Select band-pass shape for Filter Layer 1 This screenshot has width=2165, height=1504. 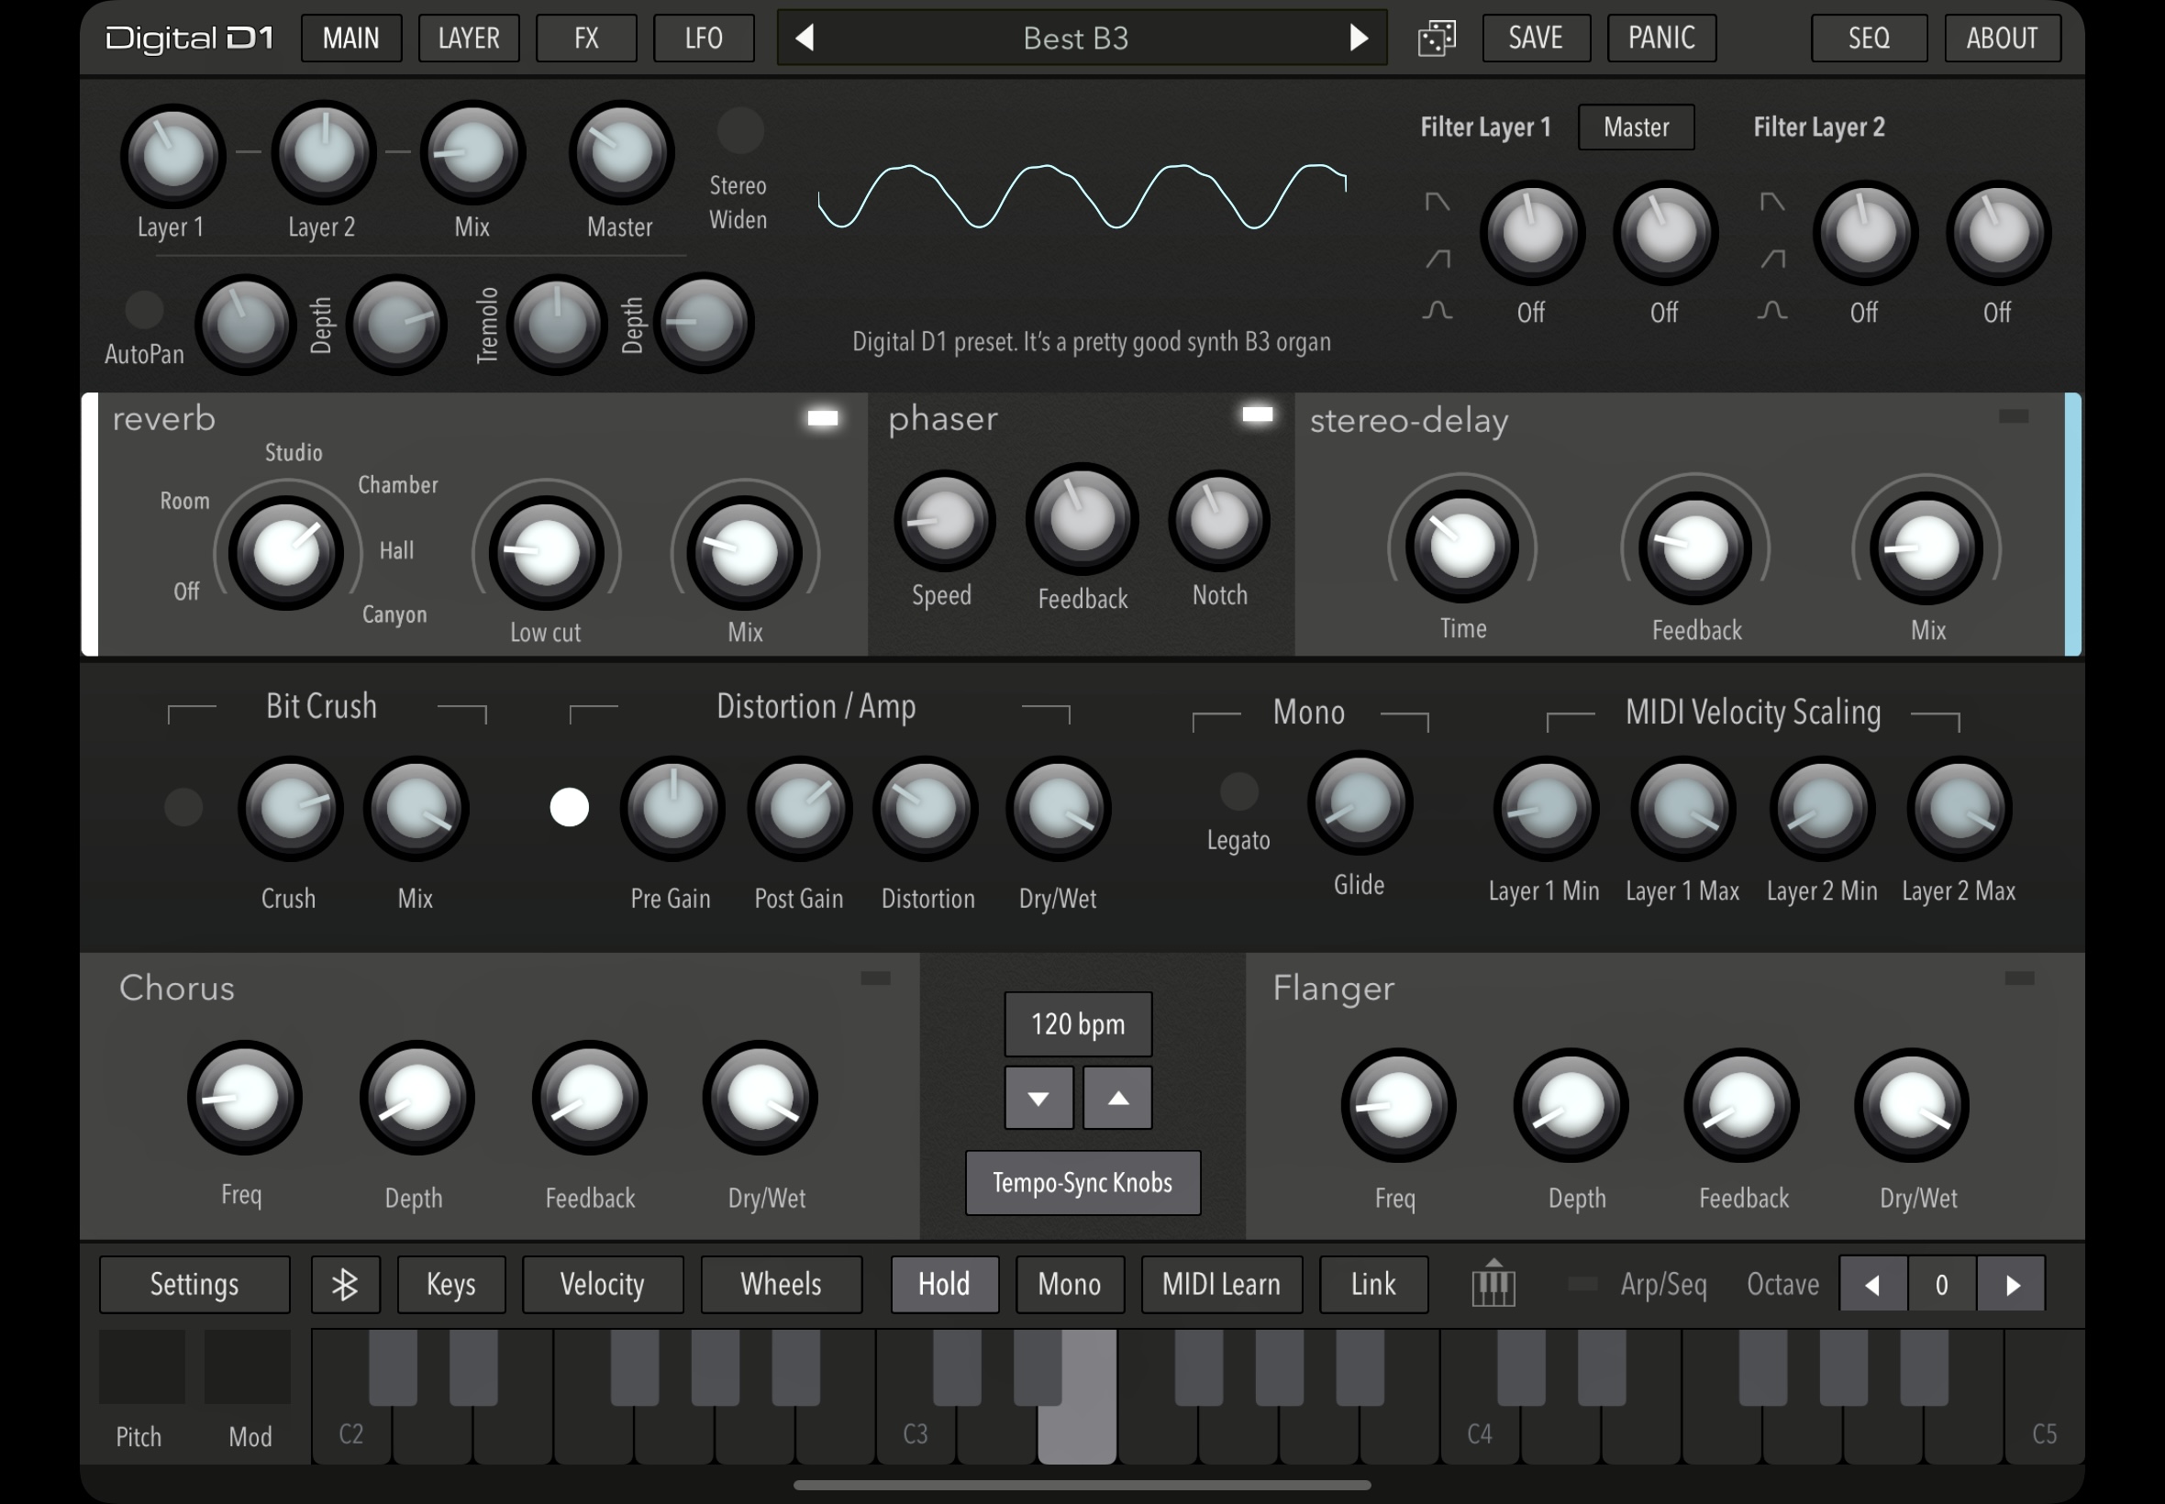1437,310
